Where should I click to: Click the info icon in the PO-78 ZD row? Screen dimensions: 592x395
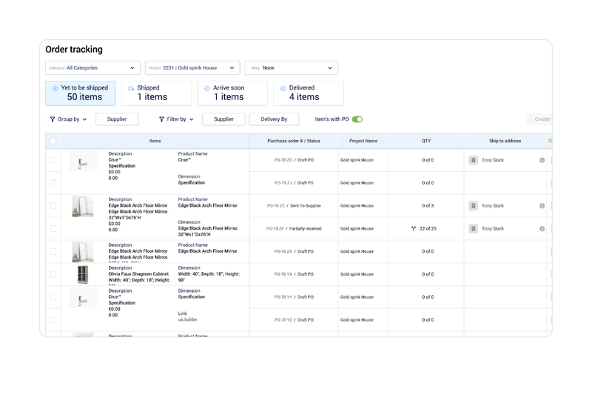542,160
